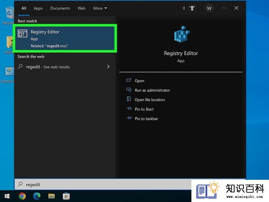Click regedit See web results entry
269x202 pixels.
65,67
